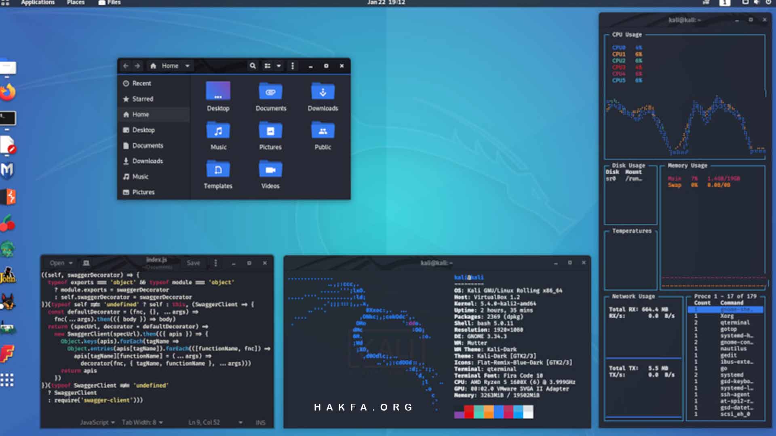Screen dimensions: 776x436
Task: Click the new document icon in gedit
Action: 86,263
